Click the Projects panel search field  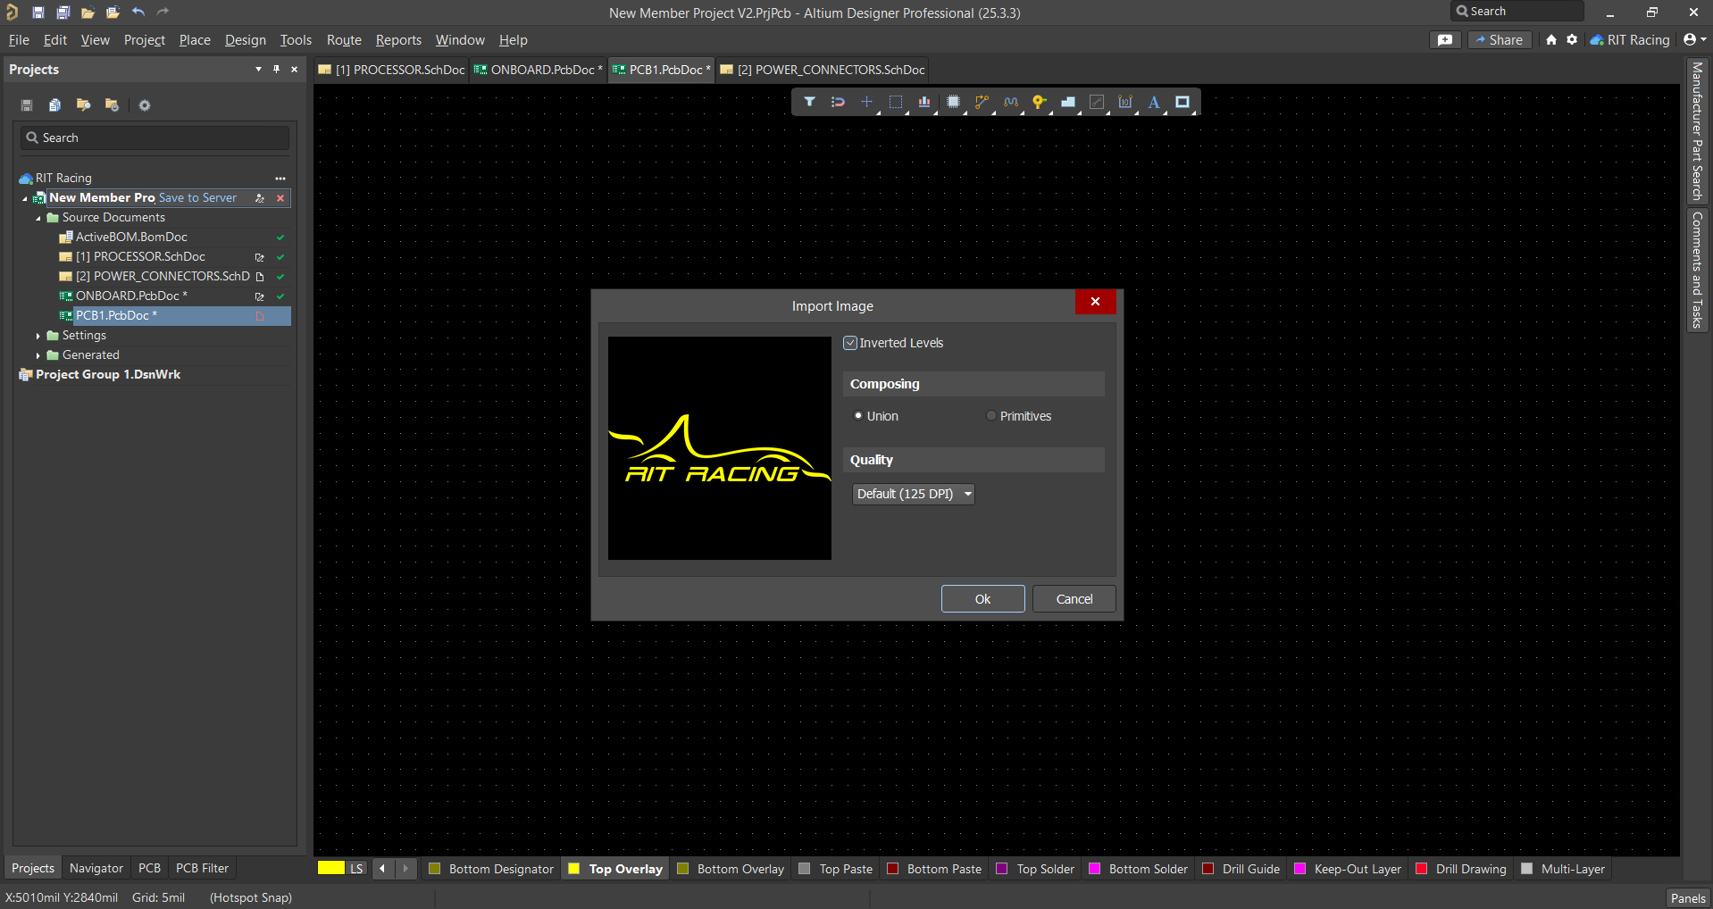pos(155,138)
